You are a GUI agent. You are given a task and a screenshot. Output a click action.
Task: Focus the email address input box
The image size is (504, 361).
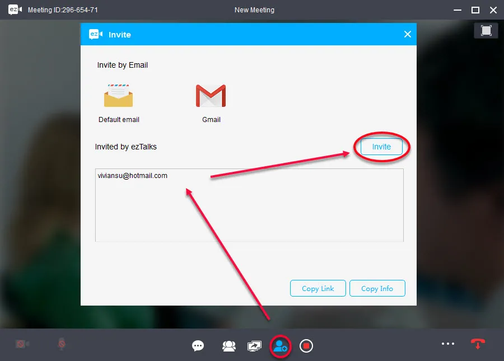point(249,205)
